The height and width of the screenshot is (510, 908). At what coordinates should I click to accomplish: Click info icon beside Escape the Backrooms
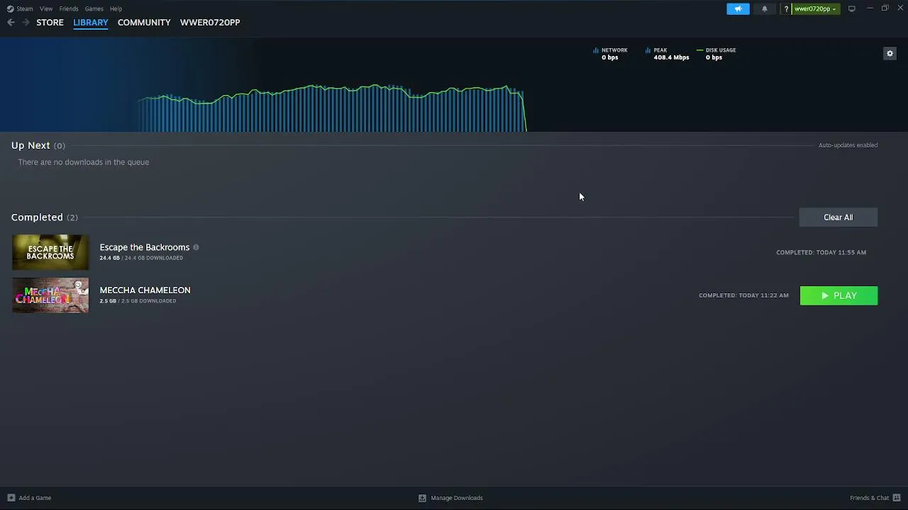coord(196,247)
